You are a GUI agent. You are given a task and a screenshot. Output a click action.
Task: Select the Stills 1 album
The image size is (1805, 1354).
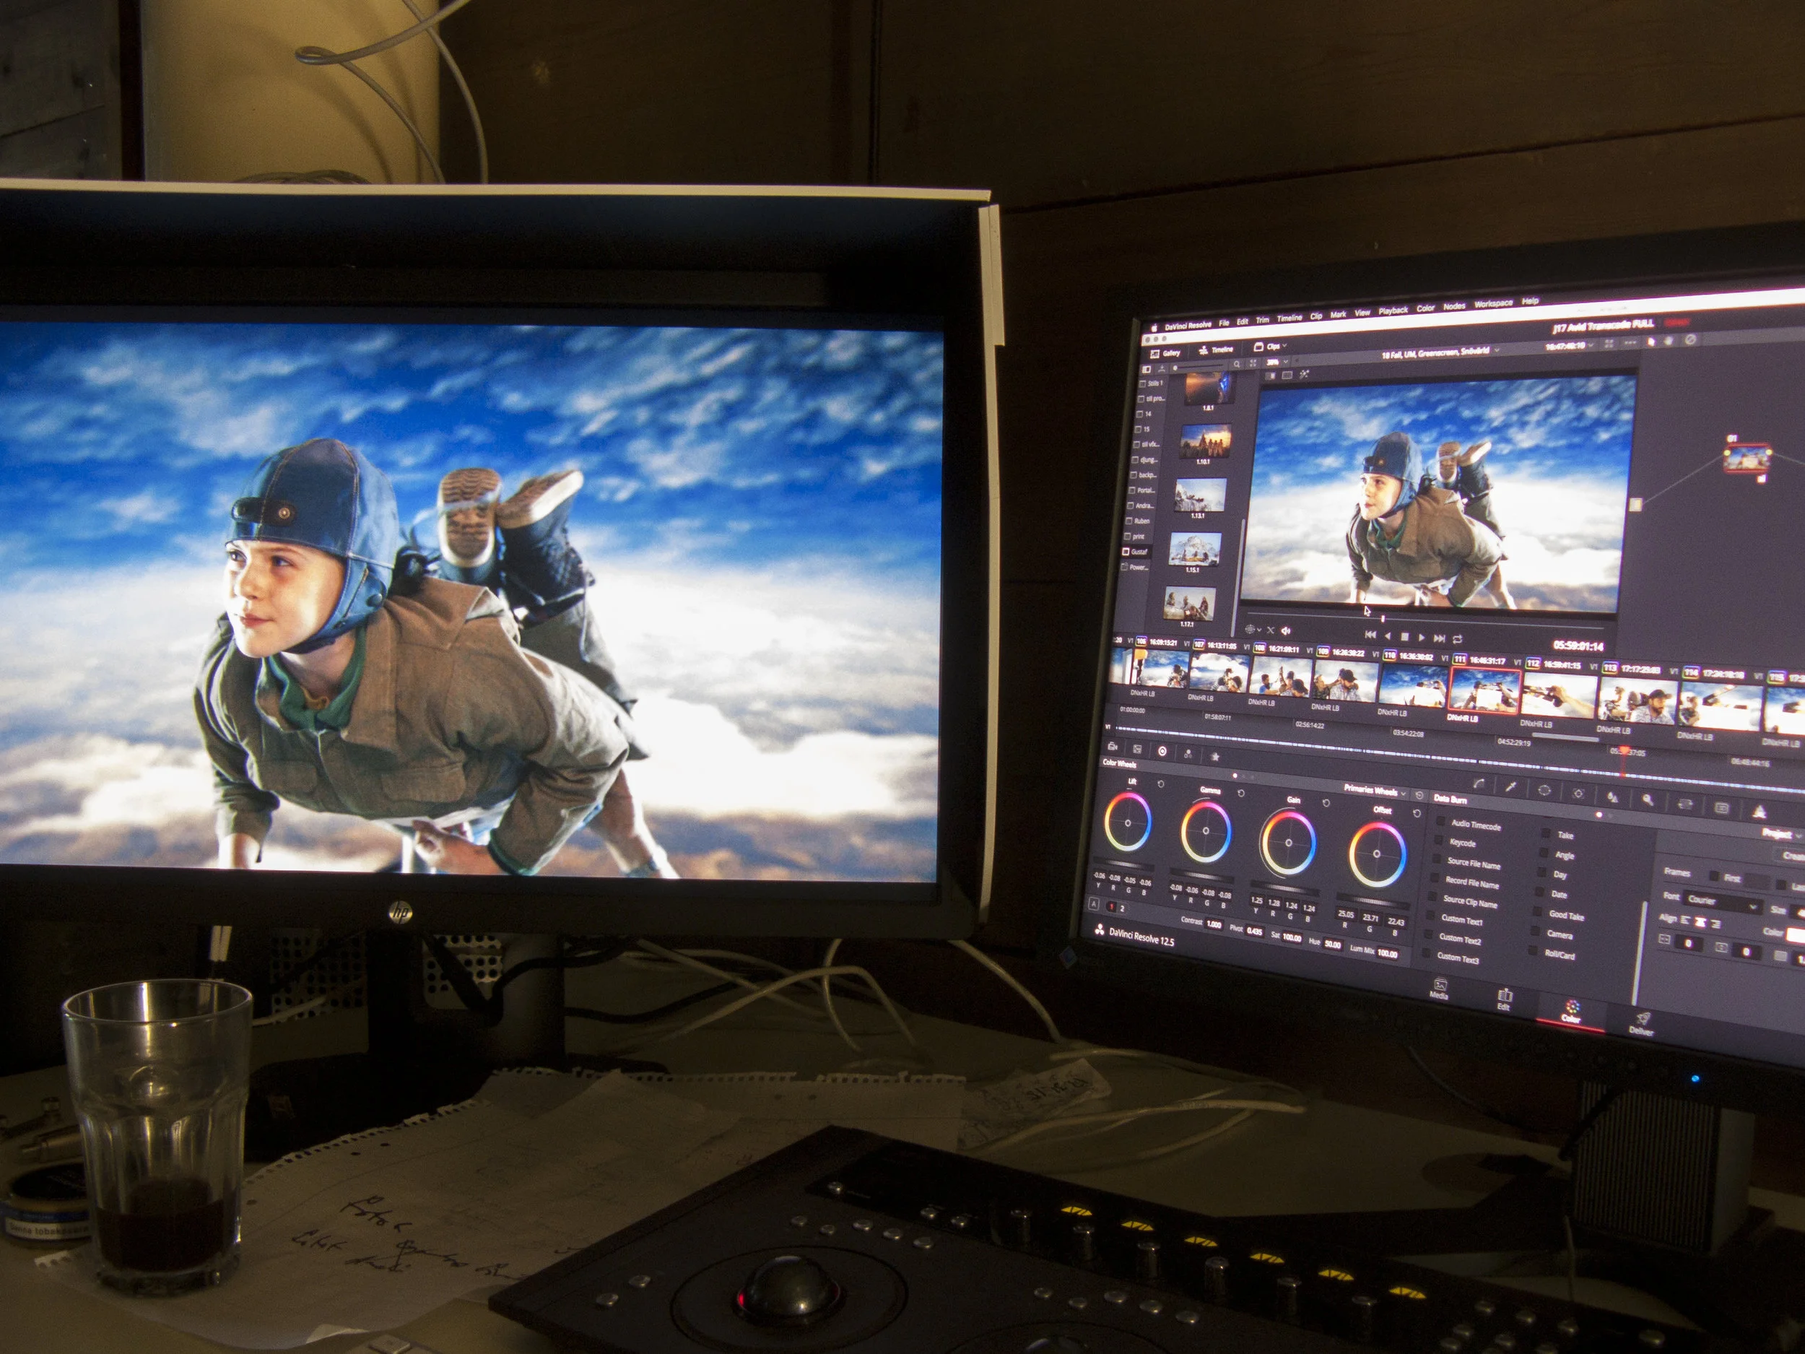[1152, 383]
